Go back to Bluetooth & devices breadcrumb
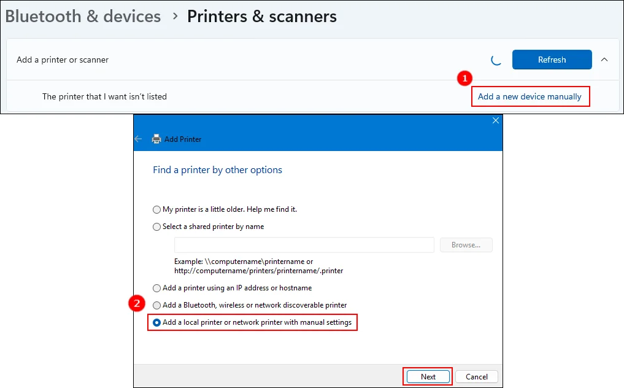The width and height of the screenshot is (624, 388). tap(83, 17)
